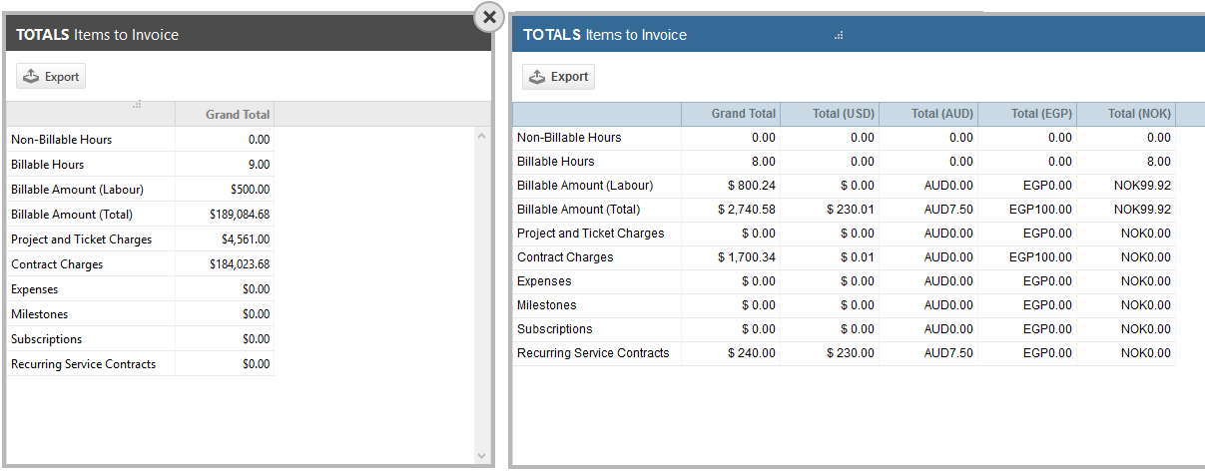Click Grand Total header in the blue panel

pos(731,114)
